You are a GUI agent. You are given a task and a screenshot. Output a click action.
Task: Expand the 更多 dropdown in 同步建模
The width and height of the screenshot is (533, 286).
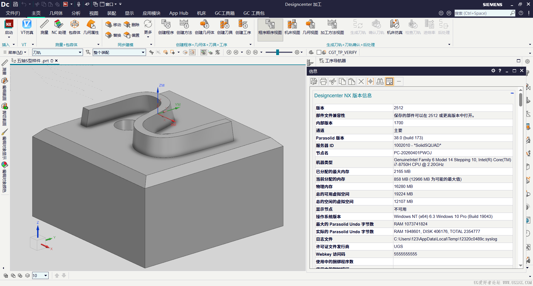148,29
